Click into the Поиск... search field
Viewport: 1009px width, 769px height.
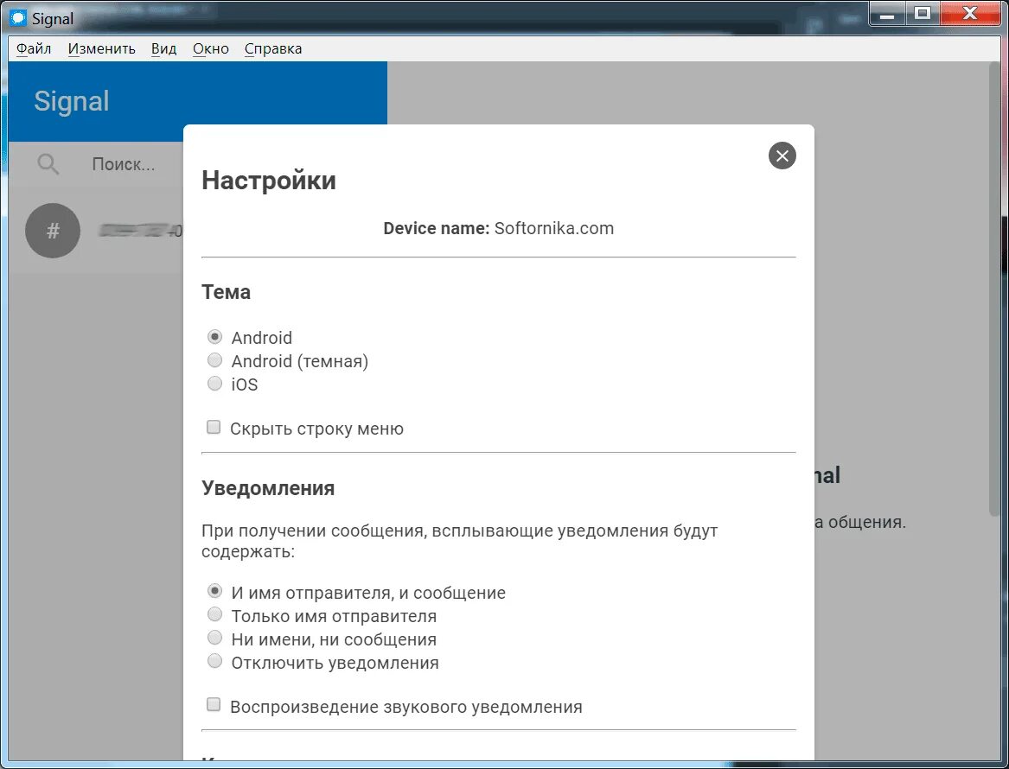tap(124, 165)
